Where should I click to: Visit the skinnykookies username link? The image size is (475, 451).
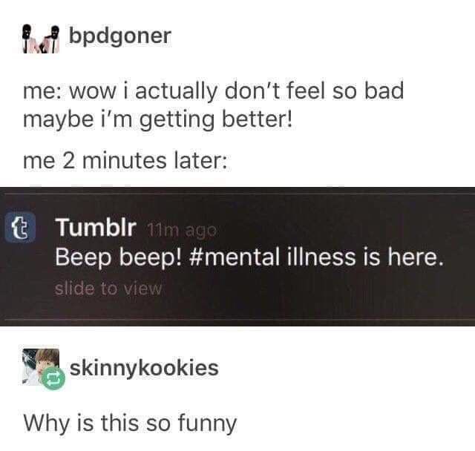pos(144,369)
